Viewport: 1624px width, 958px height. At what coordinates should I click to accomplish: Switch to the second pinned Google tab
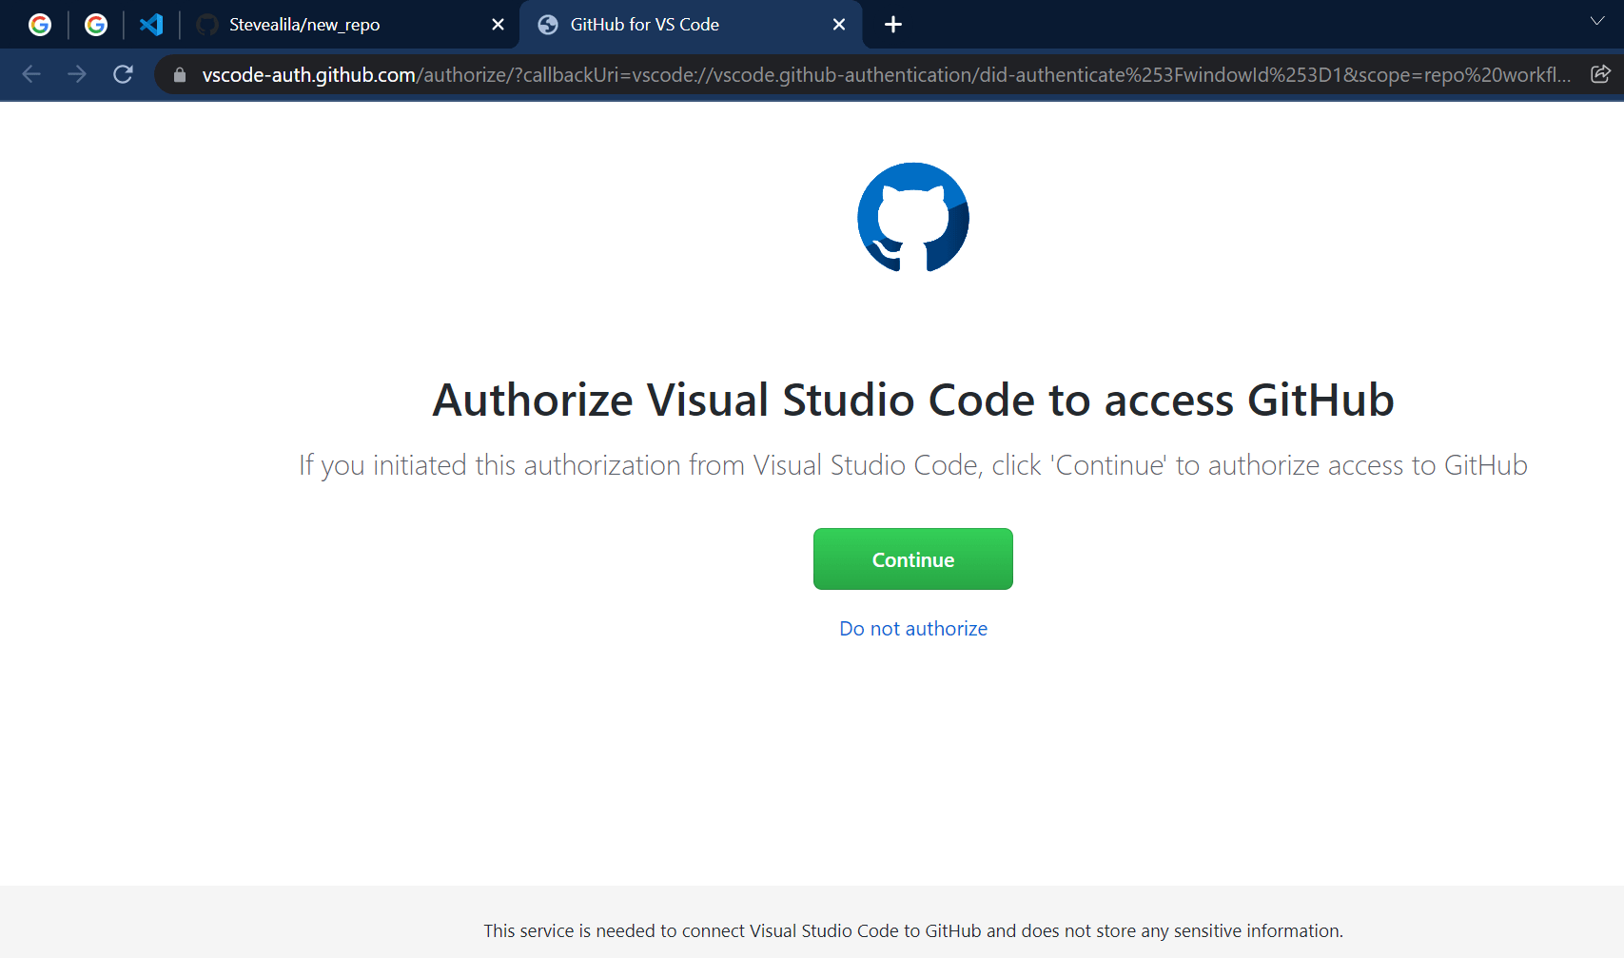pyautogui.click(x=96, y=25)
